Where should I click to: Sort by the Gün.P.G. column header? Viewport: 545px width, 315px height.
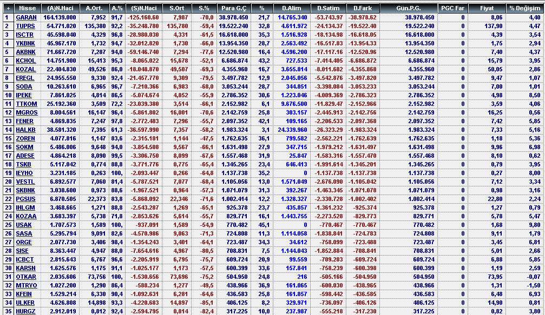[409, 9]
